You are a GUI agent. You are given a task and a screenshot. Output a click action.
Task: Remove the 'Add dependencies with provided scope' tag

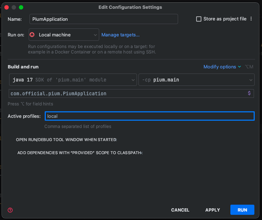(x=141, y=153)
